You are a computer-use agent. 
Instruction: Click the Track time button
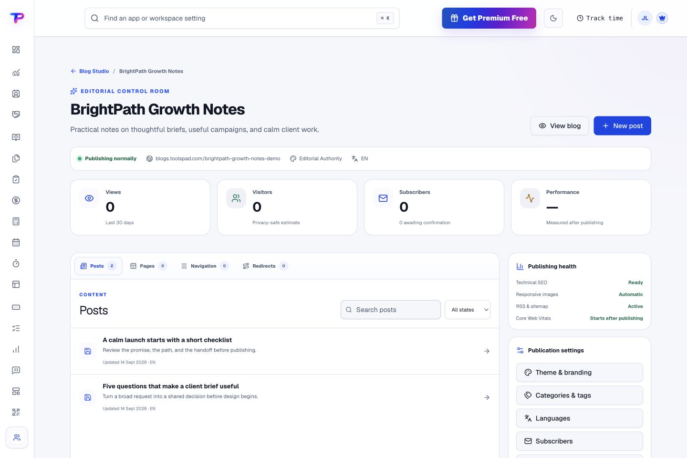coord(600,18)
